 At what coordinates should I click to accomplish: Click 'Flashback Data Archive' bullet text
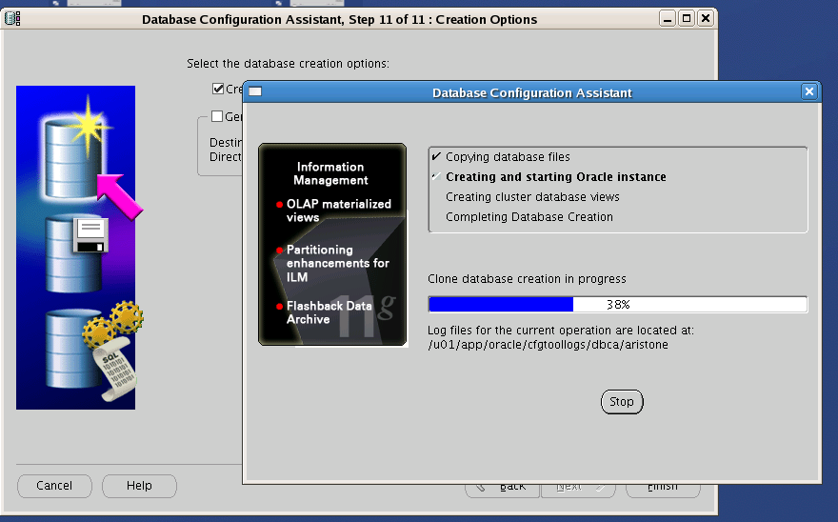(329, 312)
